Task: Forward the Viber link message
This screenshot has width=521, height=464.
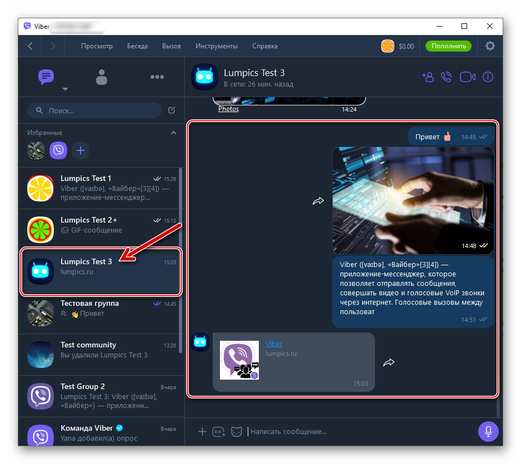Action: [388, 362]
